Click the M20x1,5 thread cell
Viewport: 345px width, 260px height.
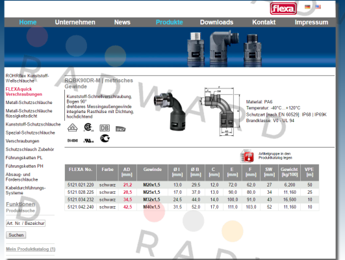151,185
